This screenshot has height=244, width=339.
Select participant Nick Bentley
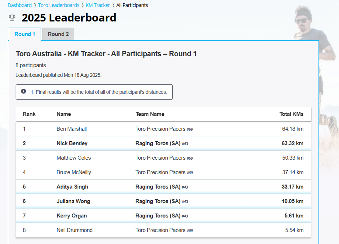72,143
